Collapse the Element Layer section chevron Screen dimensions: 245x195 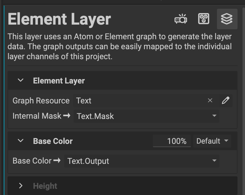[x=21, y=80]
